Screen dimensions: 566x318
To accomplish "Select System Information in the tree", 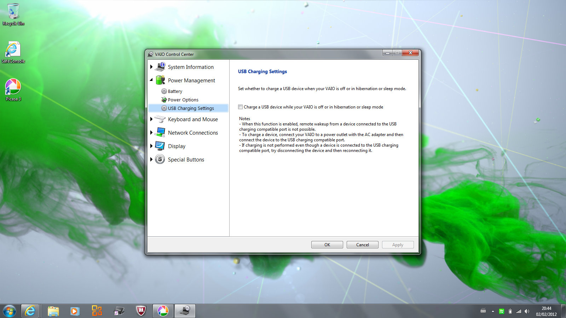I will [191, 67].
